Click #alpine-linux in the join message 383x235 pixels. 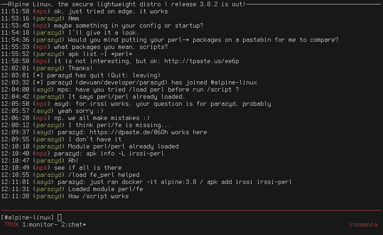[233, 82]
